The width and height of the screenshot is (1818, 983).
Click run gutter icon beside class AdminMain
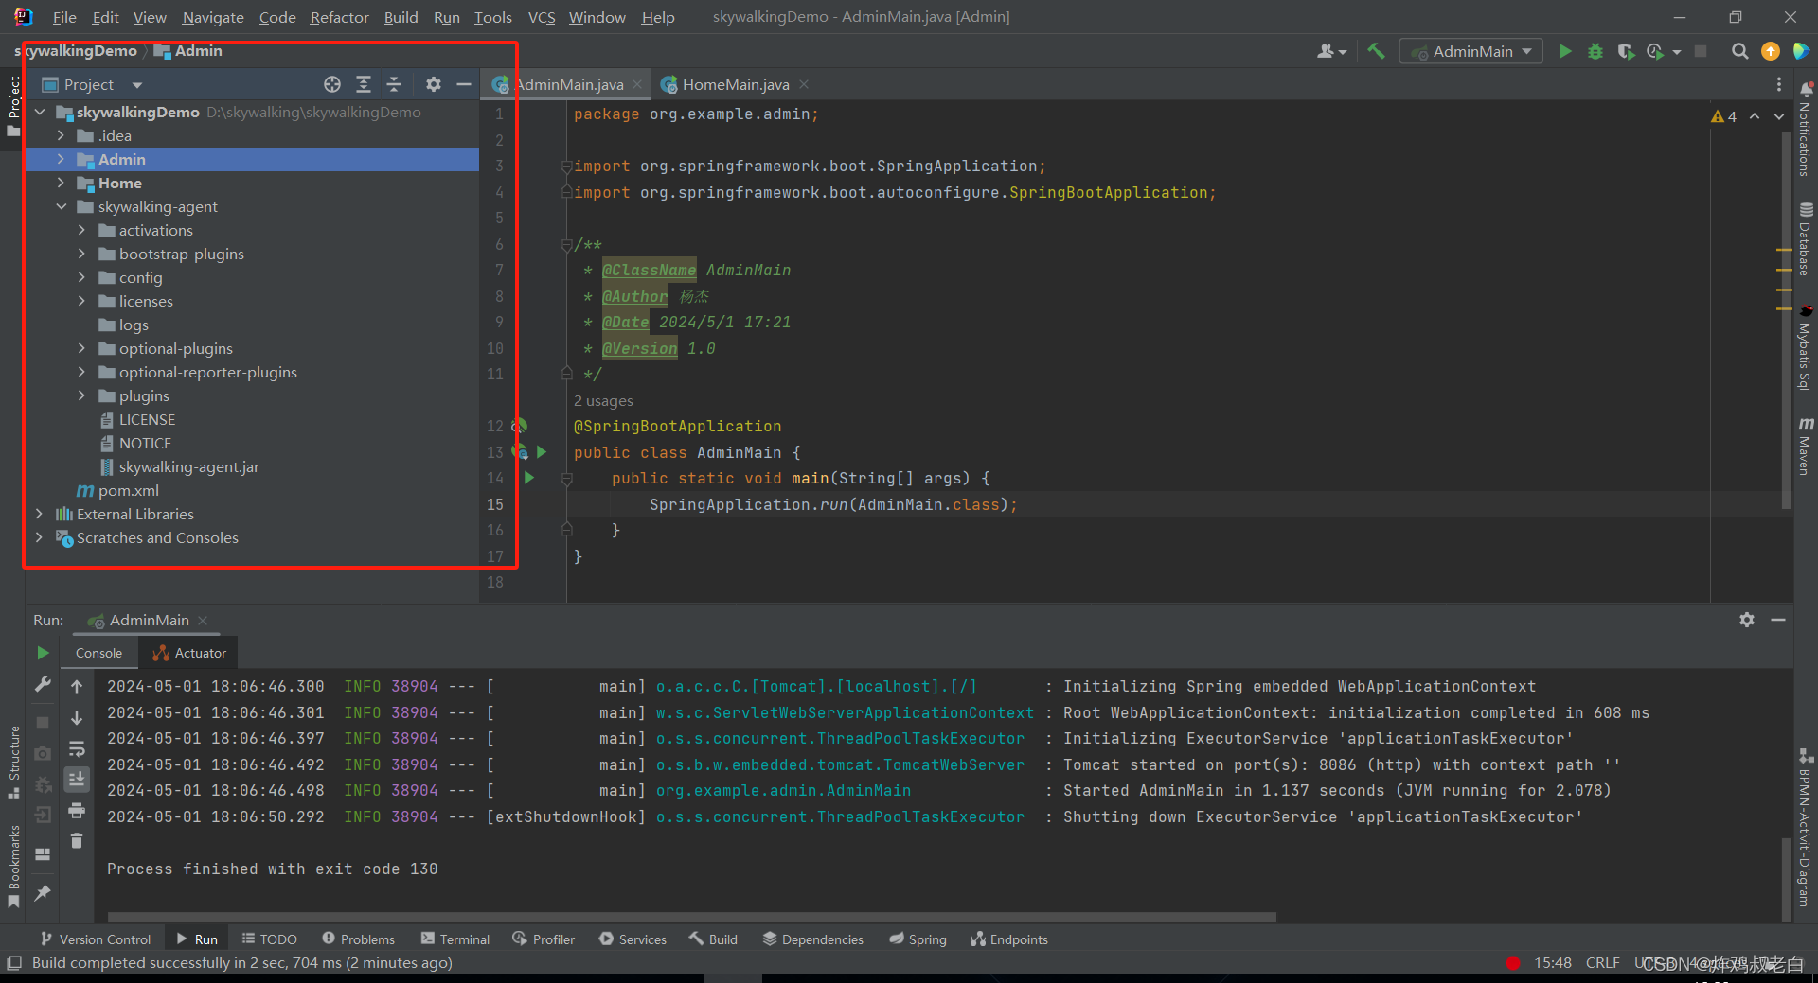[542, 452]
